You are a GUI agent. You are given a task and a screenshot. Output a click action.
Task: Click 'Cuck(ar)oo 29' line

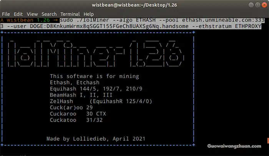point(71,107)
